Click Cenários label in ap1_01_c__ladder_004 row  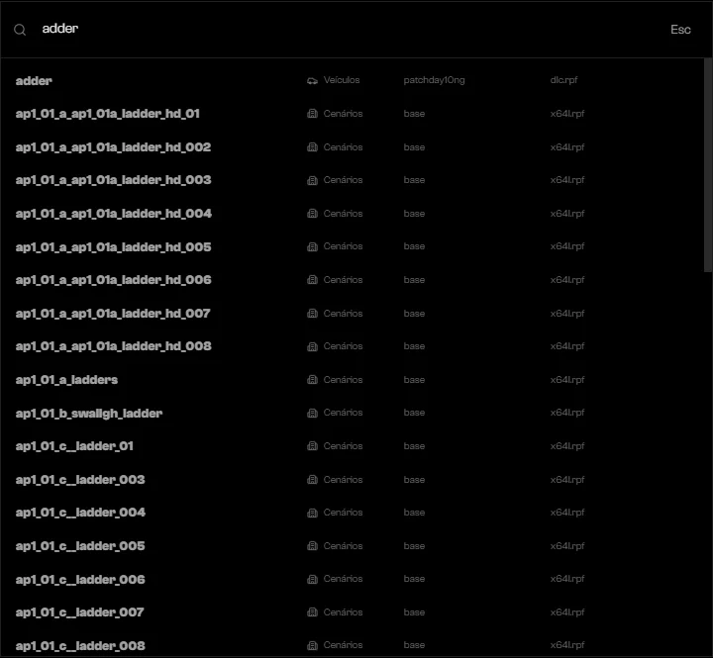pos(343,513)
